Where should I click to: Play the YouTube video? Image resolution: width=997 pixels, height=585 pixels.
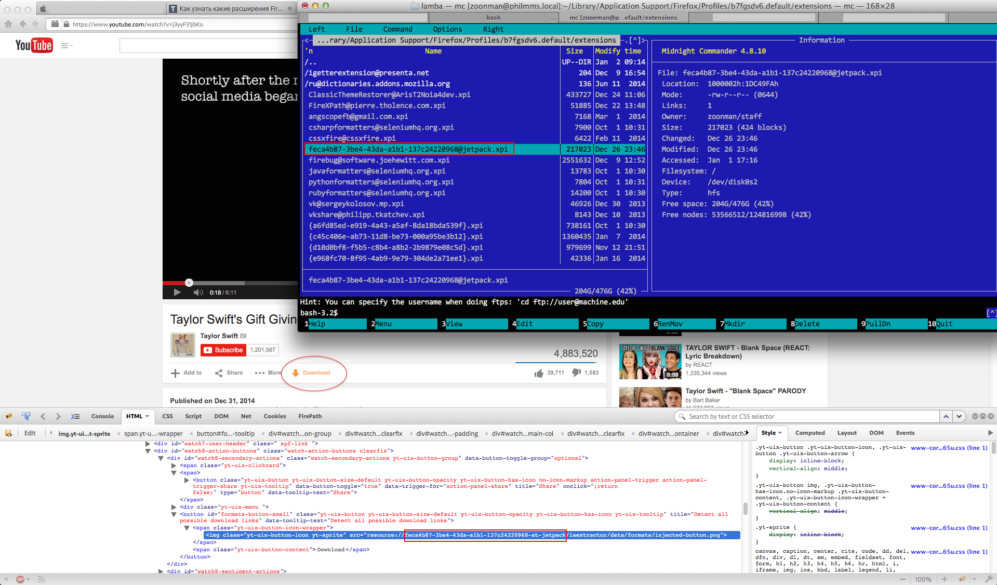pyautogui.click(x=177, y=293)
